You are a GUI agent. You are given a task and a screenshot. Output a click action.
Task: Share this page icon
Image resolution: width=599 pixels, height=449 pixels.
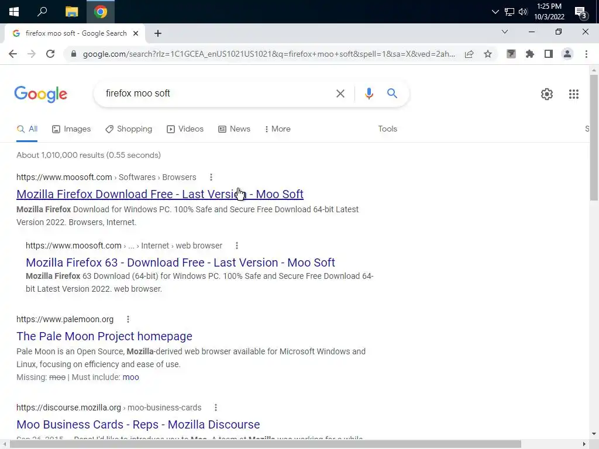[469, 54]
